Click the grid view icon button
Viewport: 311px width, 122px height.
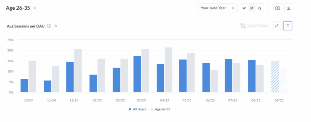click(287, 26)
